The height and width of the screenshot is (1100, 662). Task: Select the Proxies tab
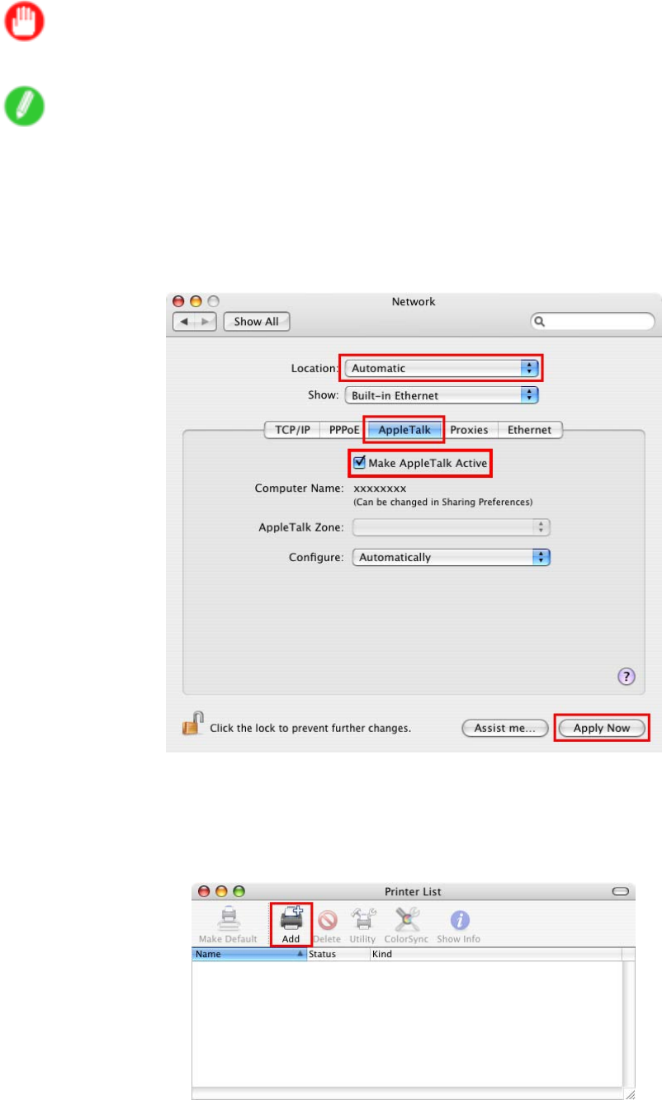(469, 430)
